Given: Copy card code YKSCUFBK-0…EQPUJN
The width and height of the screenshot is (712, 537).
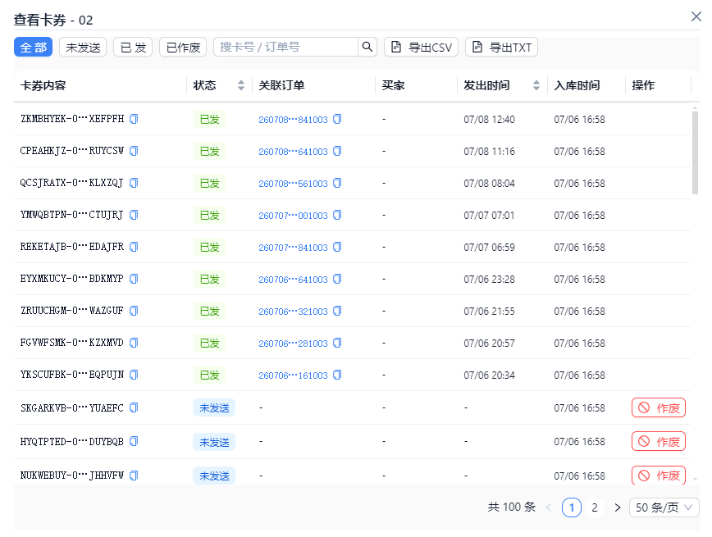Looking at the screenshot, I should point(134,375).
